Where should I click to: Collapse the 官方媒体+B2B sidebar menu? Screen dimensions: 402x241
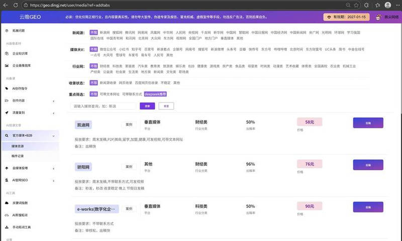(x=53, y=136)
